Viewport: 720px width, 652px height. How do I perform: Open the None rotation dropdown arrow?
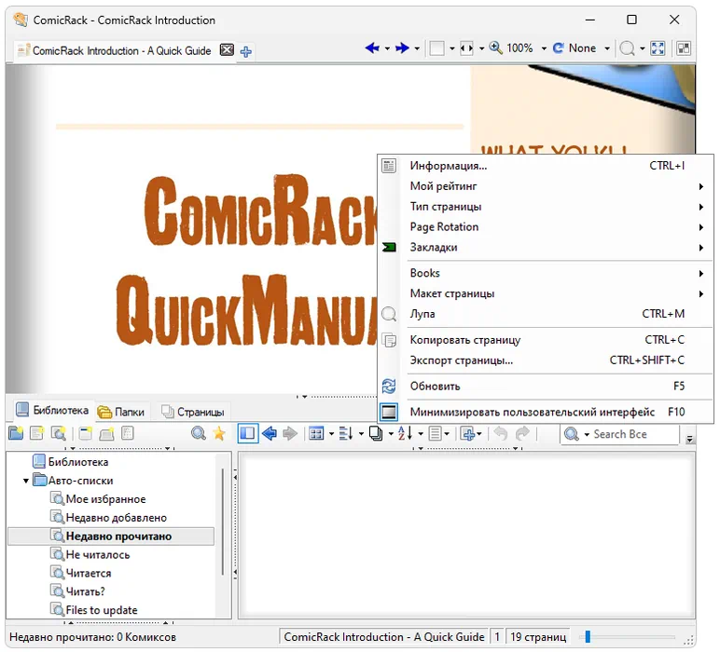click(x=607, y=48)
